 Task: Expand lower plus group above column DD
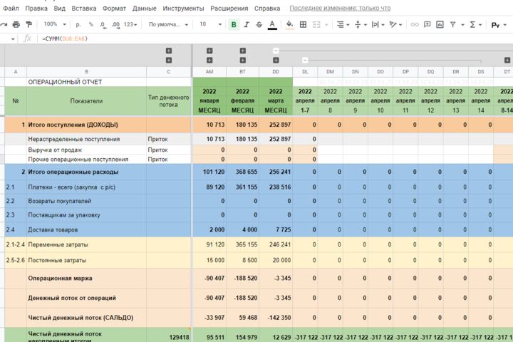point(276,61)
